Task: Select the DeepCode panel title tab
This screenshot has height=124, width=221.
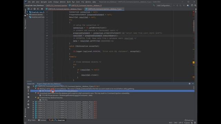Action: pyautogui.click(x=31, y=84)
